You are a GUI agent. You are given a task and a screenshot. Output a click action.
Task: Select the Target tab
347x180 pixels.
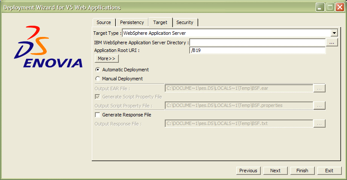tap(160, 22)
